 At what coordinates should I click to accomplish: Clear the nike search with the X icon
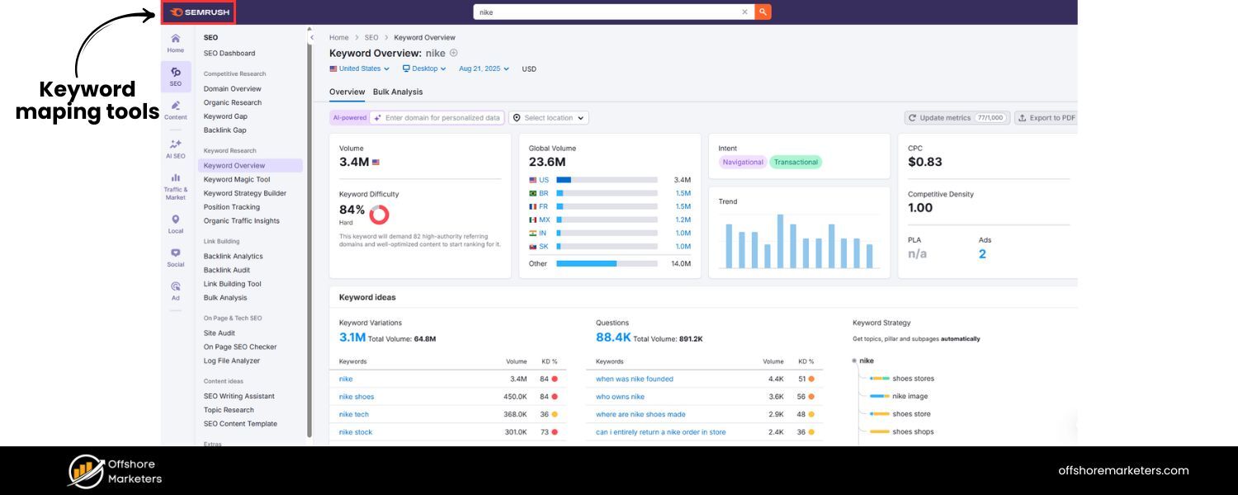[x=744, y=12]
